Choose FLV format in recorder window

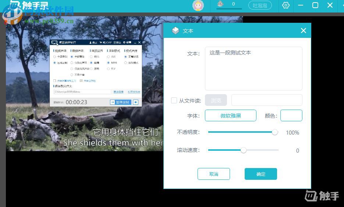[108, 69]
